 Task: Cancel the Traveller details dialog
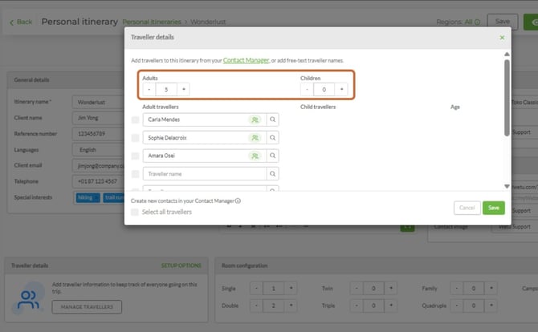(x=467, y=208)
